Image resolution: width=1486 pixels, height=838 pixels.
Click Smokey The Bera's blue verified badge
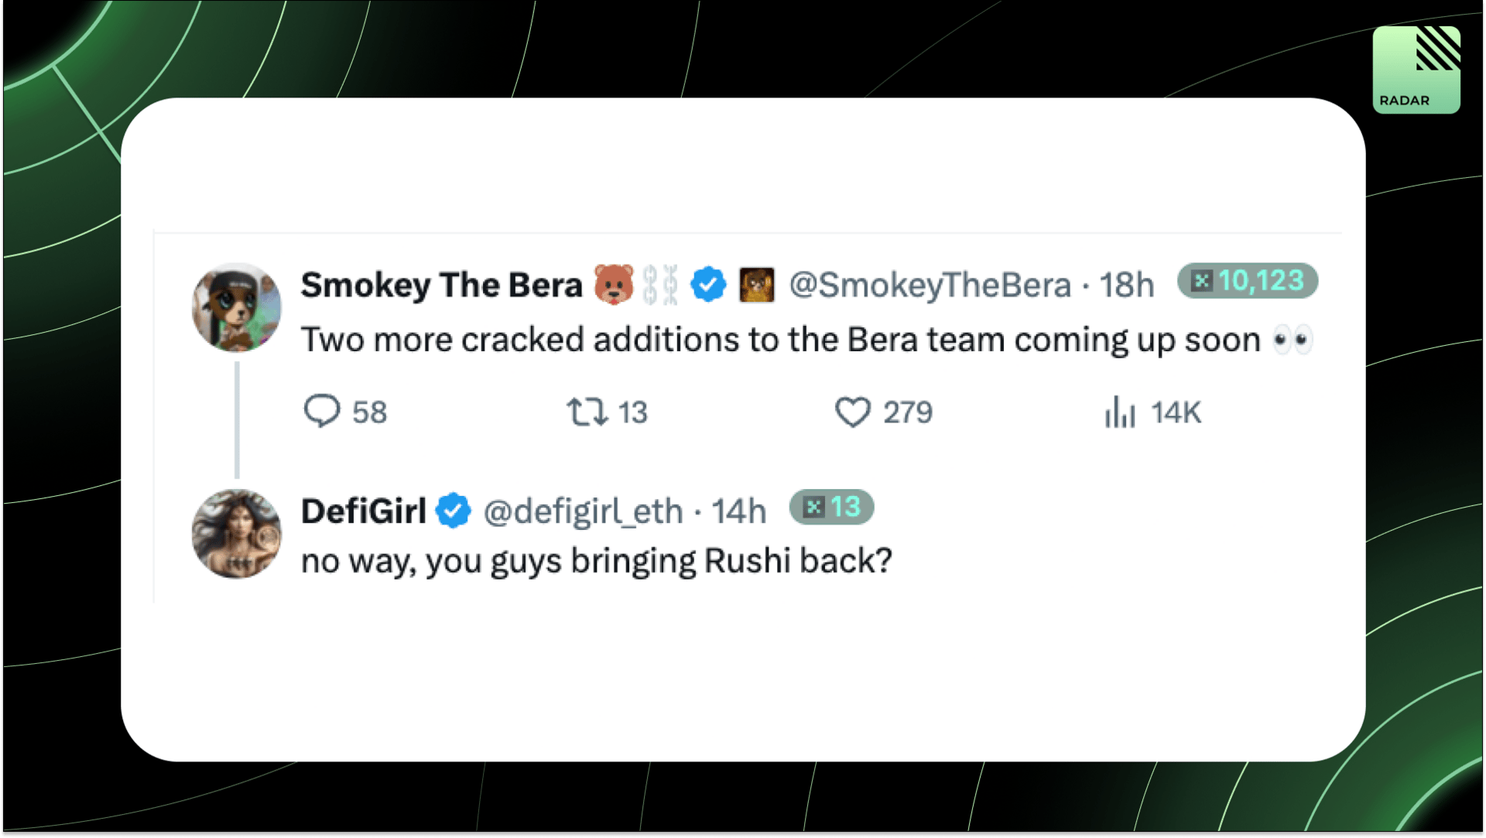(x=708, y=285)
